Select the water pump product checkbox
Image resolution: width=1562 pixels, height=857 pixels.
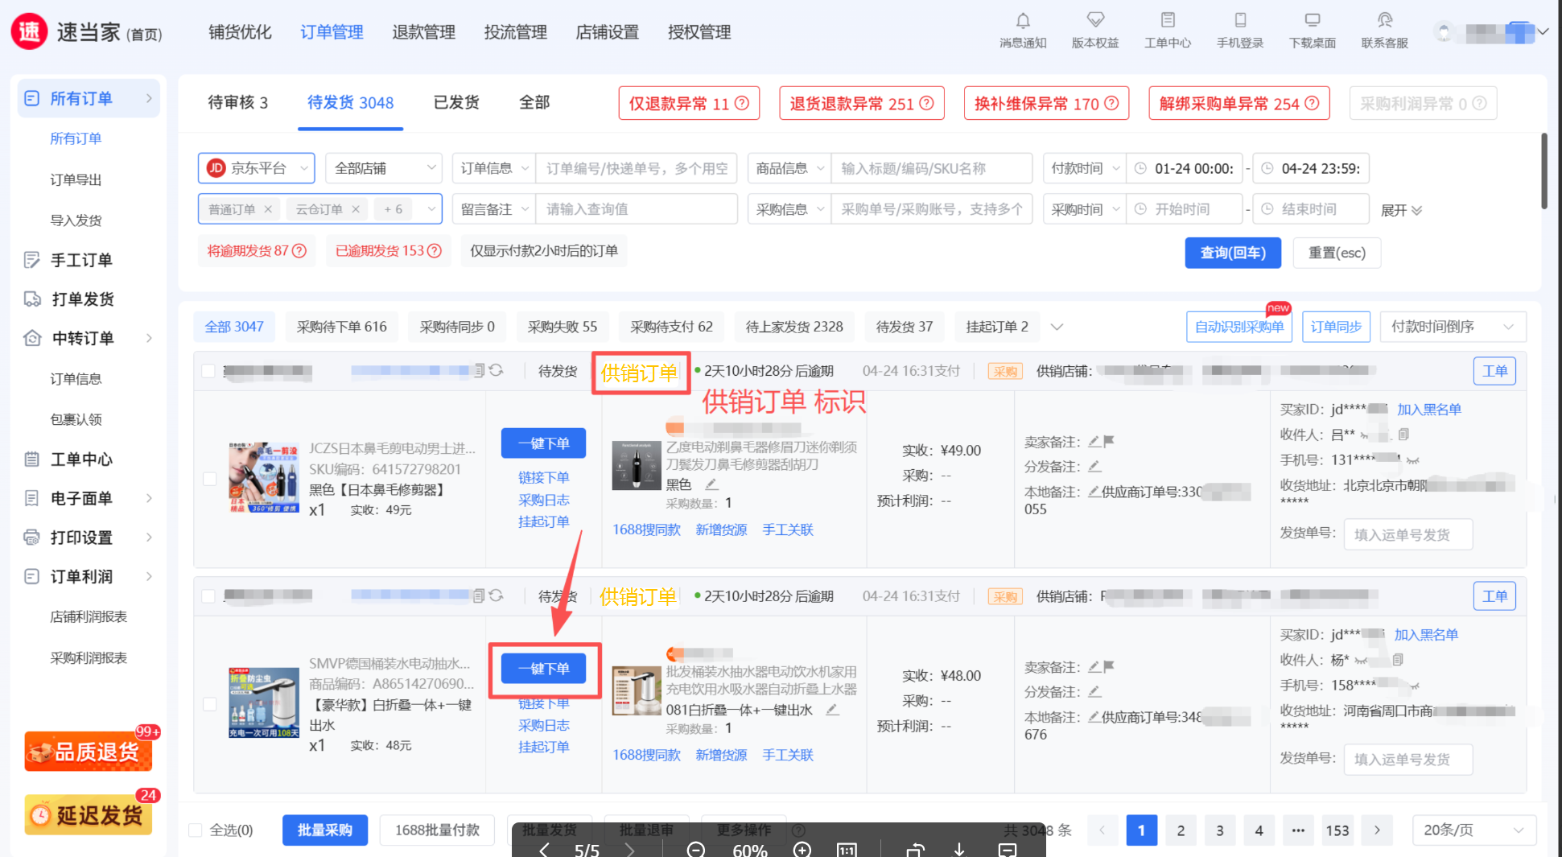click(209, 704)
